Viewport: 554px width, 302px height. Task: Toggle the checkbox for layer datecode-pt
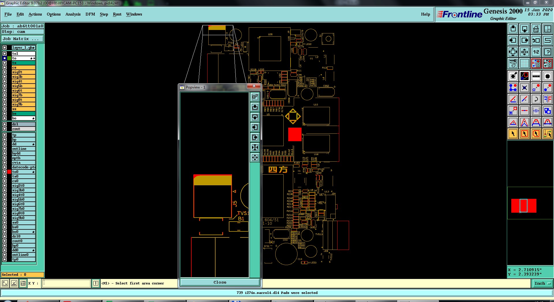coord(5,167)
